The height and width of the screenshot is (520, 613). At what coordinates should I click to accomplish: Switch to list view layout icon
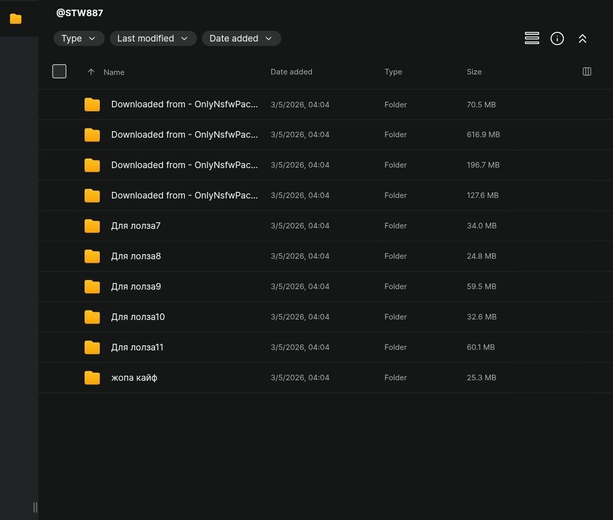(531, 38)
